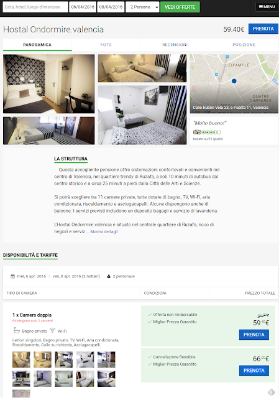The image size is (279, 398).
Task: Click the person icon near 2 persona/e
Action: tap(109, 276)
